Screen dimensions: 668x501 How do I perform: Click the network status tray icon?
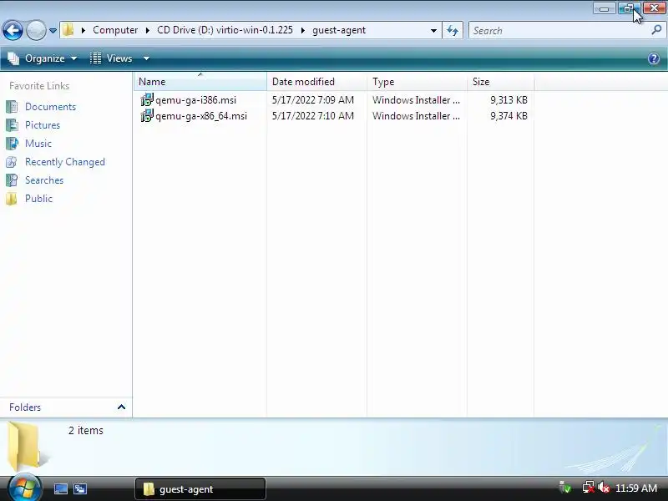point(588,488)
